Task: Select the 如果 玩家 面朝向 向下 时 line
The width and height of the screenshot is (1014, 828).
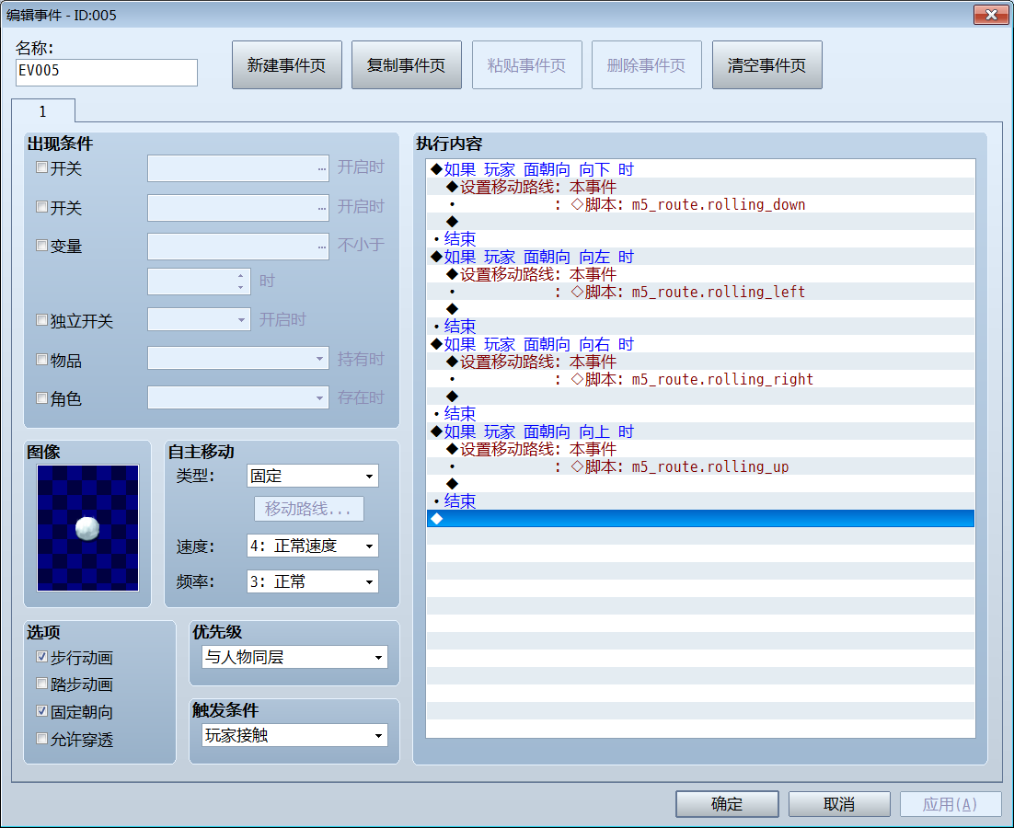Action: 700,169
